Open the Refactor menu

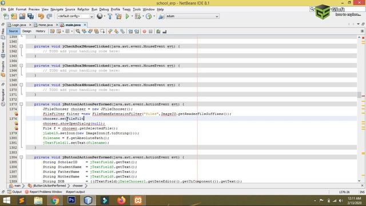point(83,9)
